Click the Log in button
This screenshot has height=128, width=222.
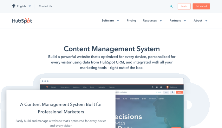pyautogui.click(x=184, y=6)
